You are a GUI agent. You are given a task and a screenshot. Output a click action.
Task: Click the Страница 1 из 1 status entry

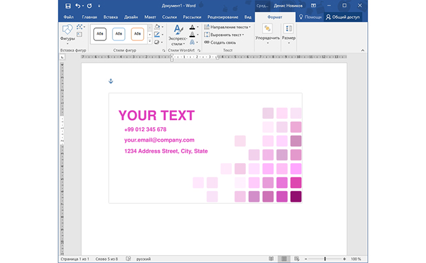coord(74,259)
